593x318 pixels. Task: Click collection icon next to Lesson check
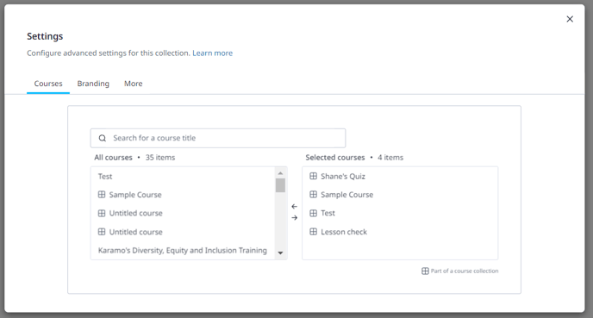coord(313,232)
